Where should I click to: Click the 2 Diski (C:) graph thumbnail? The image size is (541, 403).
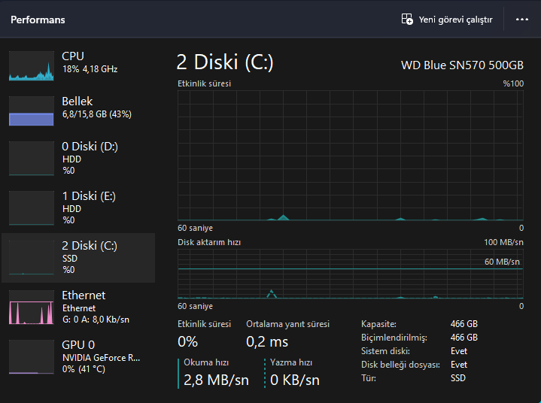(x=32, y=257)
